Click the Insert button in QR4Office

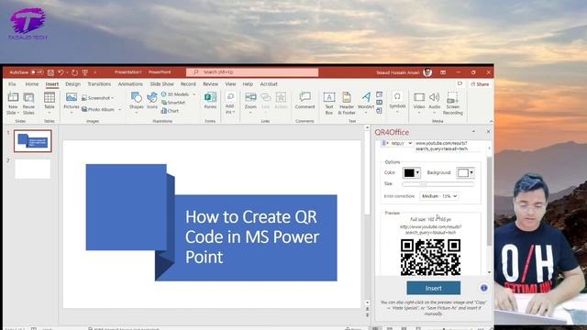click(x=434, y=288)
